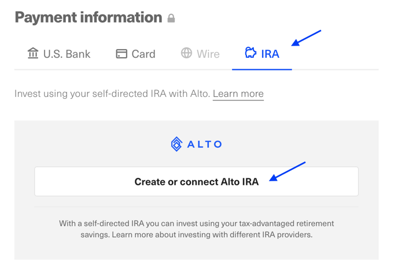Click the ALTO wordmark text

pyautogui.click(x=205, y=144)
